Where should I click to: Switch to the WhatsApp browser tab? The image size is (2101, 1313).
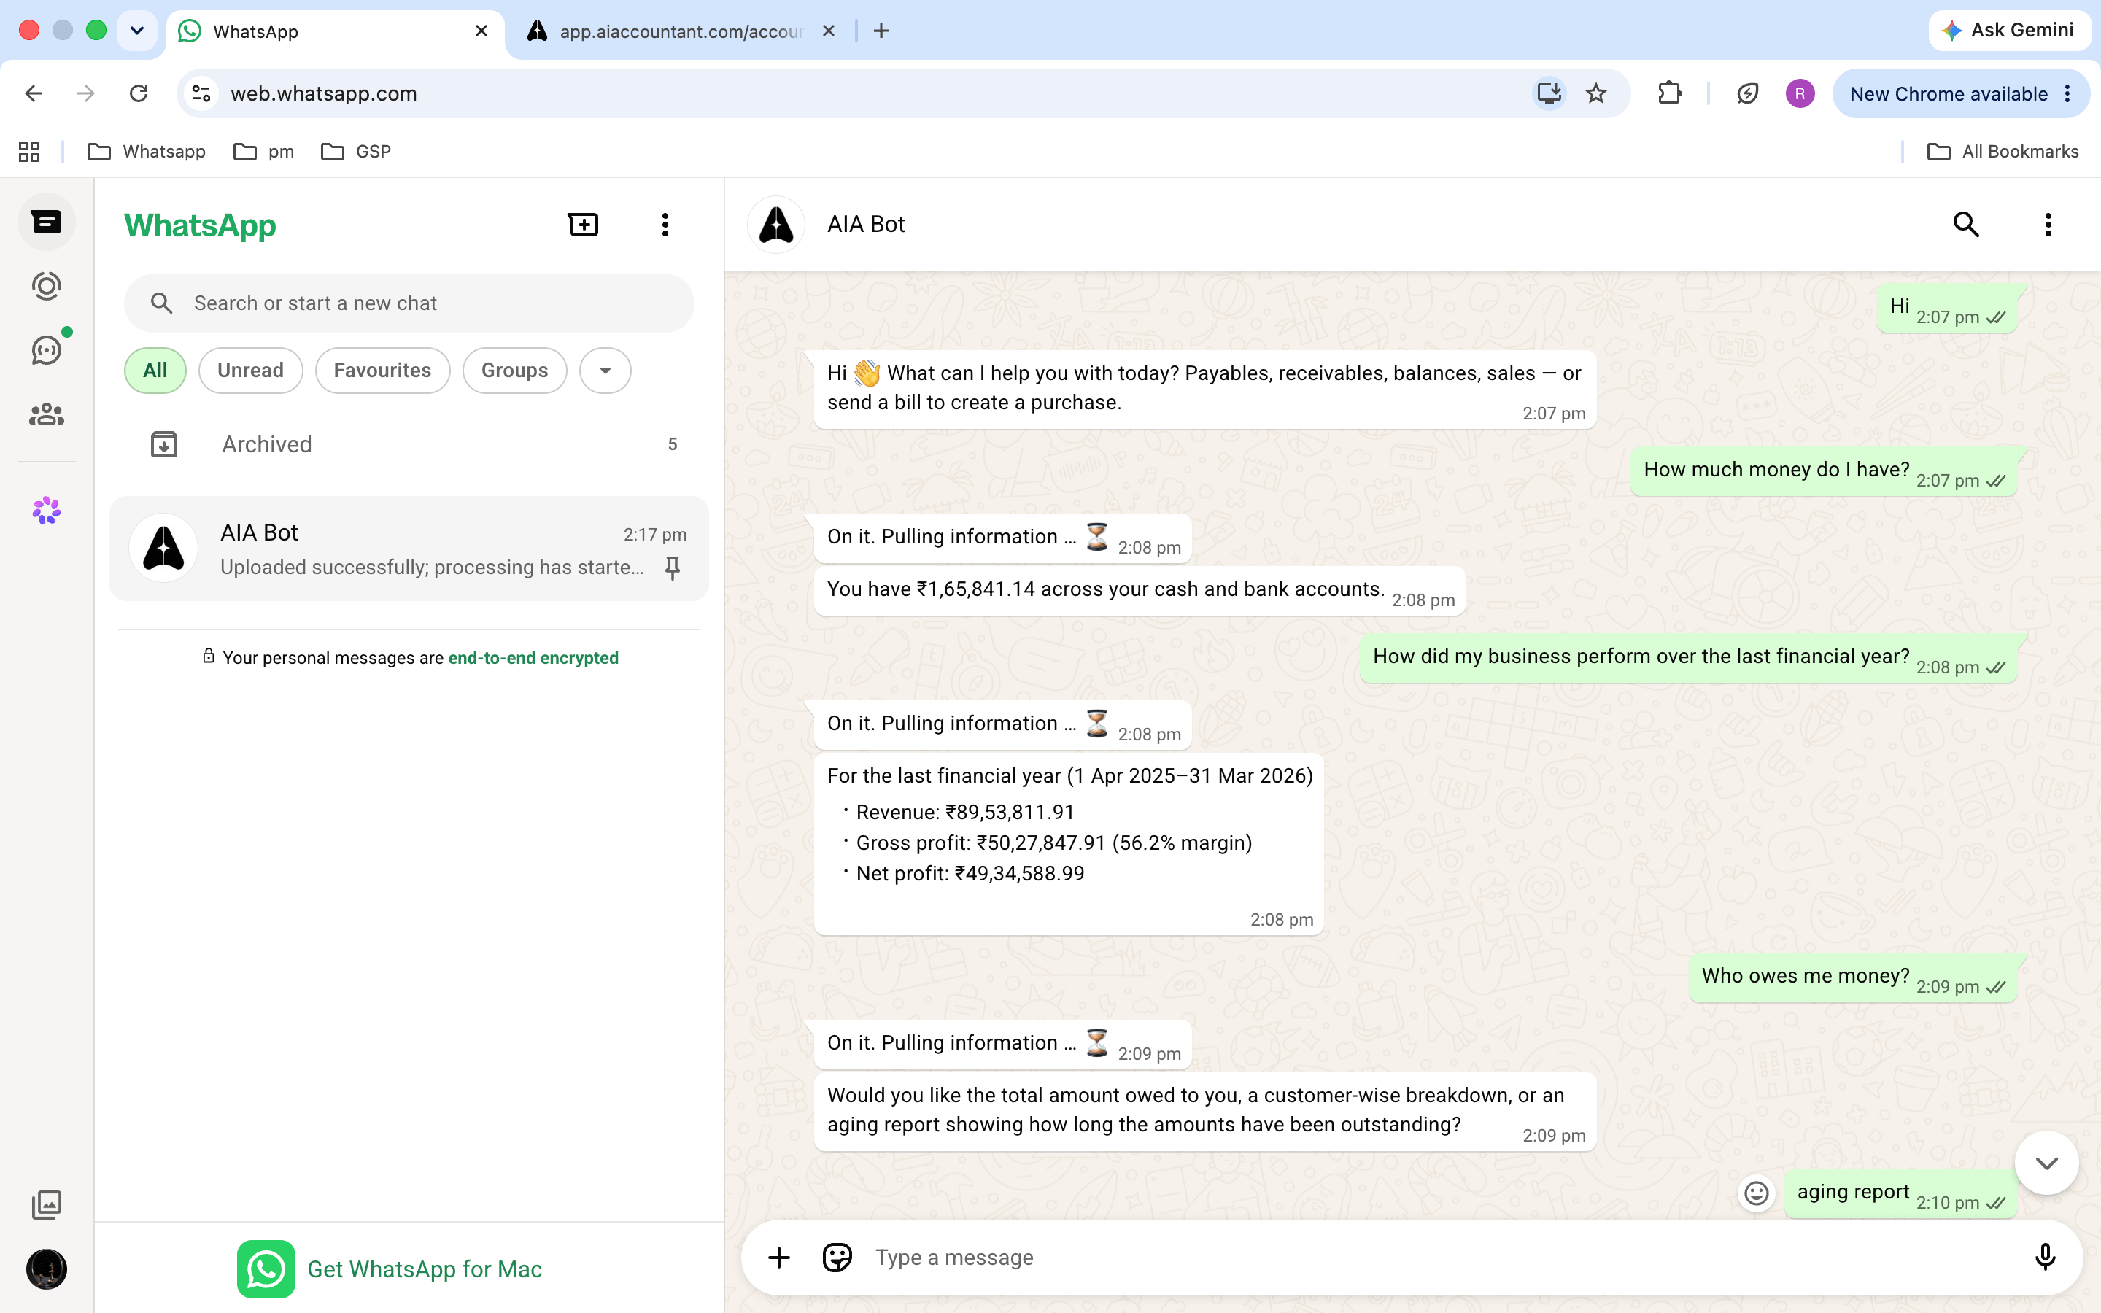(334, 31)
